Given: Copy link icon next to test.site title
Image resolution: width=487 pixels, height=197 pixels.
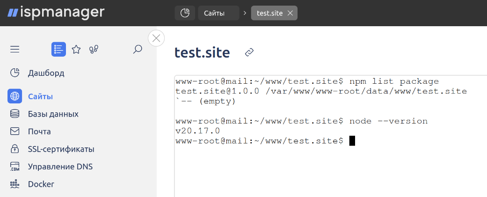Looking at the screenshot, I should 249,52.
